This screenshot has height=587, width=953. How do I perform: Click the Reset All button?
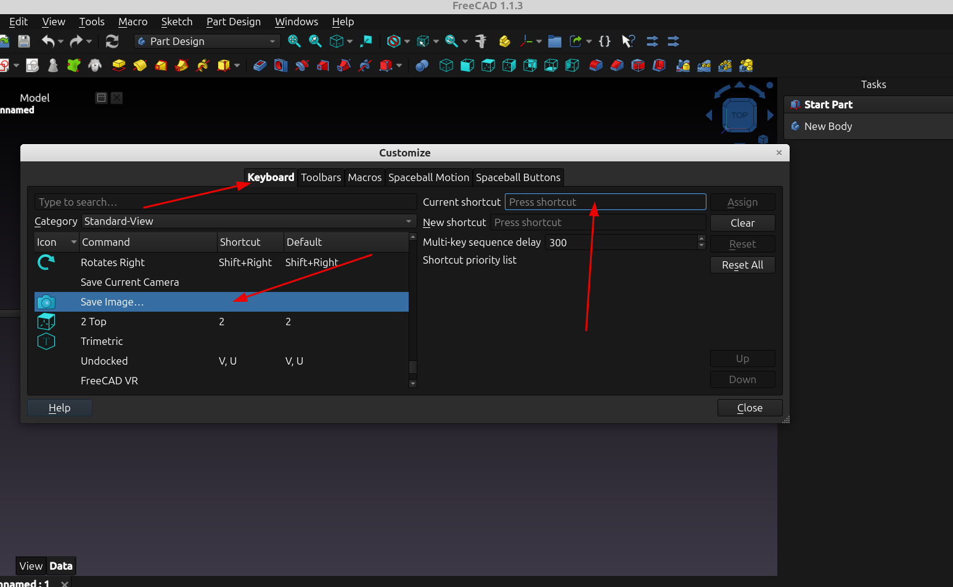click(x=742, y=265)
